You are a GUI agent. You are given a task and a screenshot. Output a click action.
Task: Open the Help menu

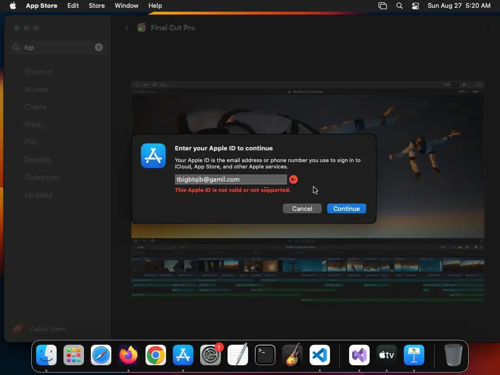[x=155, y=5]
